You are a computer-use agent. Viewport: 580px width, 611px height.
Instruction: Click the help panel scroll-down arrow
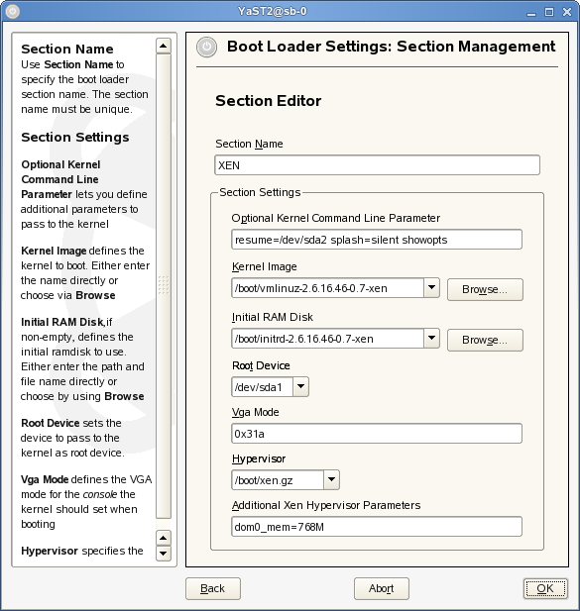click(x=164, y=553)
